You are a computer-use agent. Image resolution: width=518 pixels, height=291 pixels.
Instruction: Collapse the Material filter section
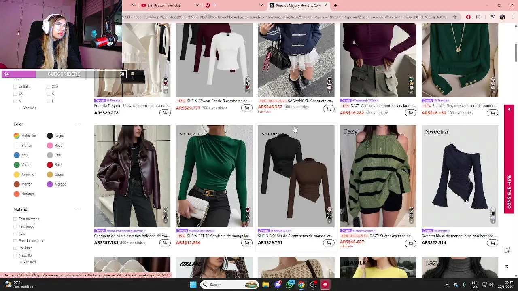tap(78, 209)
